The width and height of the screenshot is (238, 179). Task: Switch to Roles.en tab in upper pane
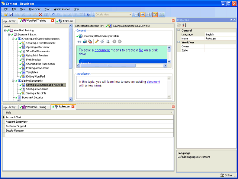[65, 21]
